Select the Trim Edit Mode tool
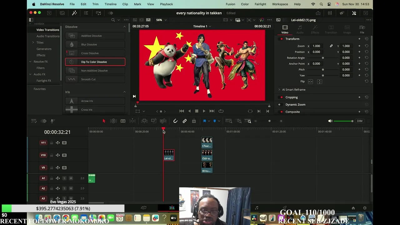Screen dimensions: 400x225 (113, 121)
